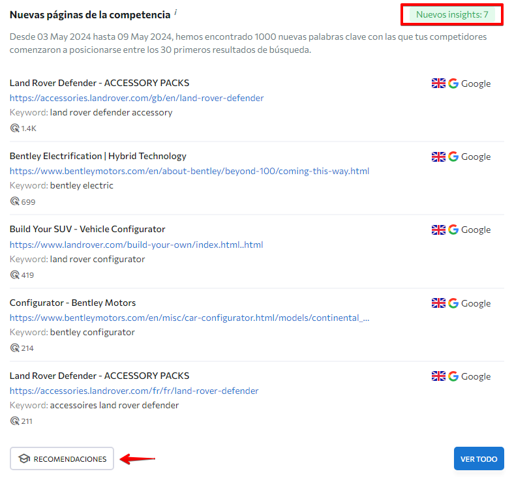514x480 pixels.
Task: Click the 'Nuevos insights: 7' badge
Action: pos(452,14)
